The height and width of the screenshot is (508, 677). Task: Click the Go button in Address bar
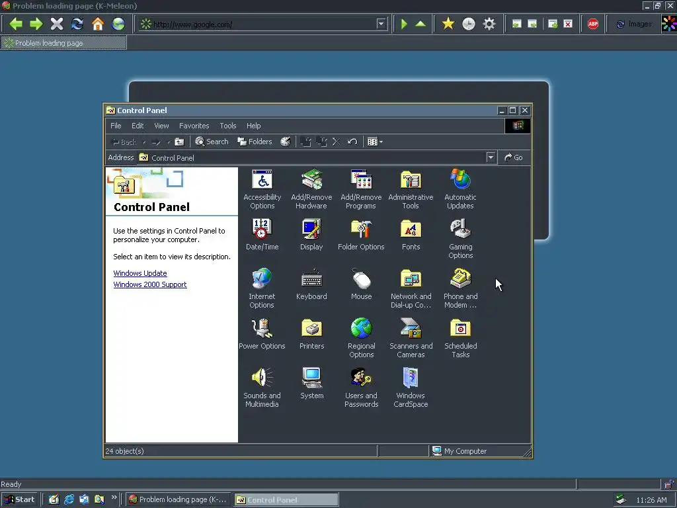click(513, 157)
